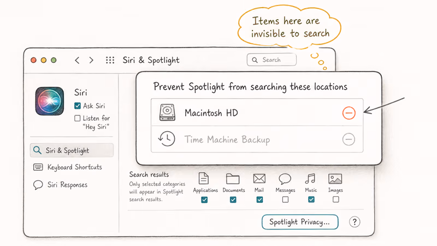
Task: Click the Messages speech bubble icon
Action: [x=285, y=179]
